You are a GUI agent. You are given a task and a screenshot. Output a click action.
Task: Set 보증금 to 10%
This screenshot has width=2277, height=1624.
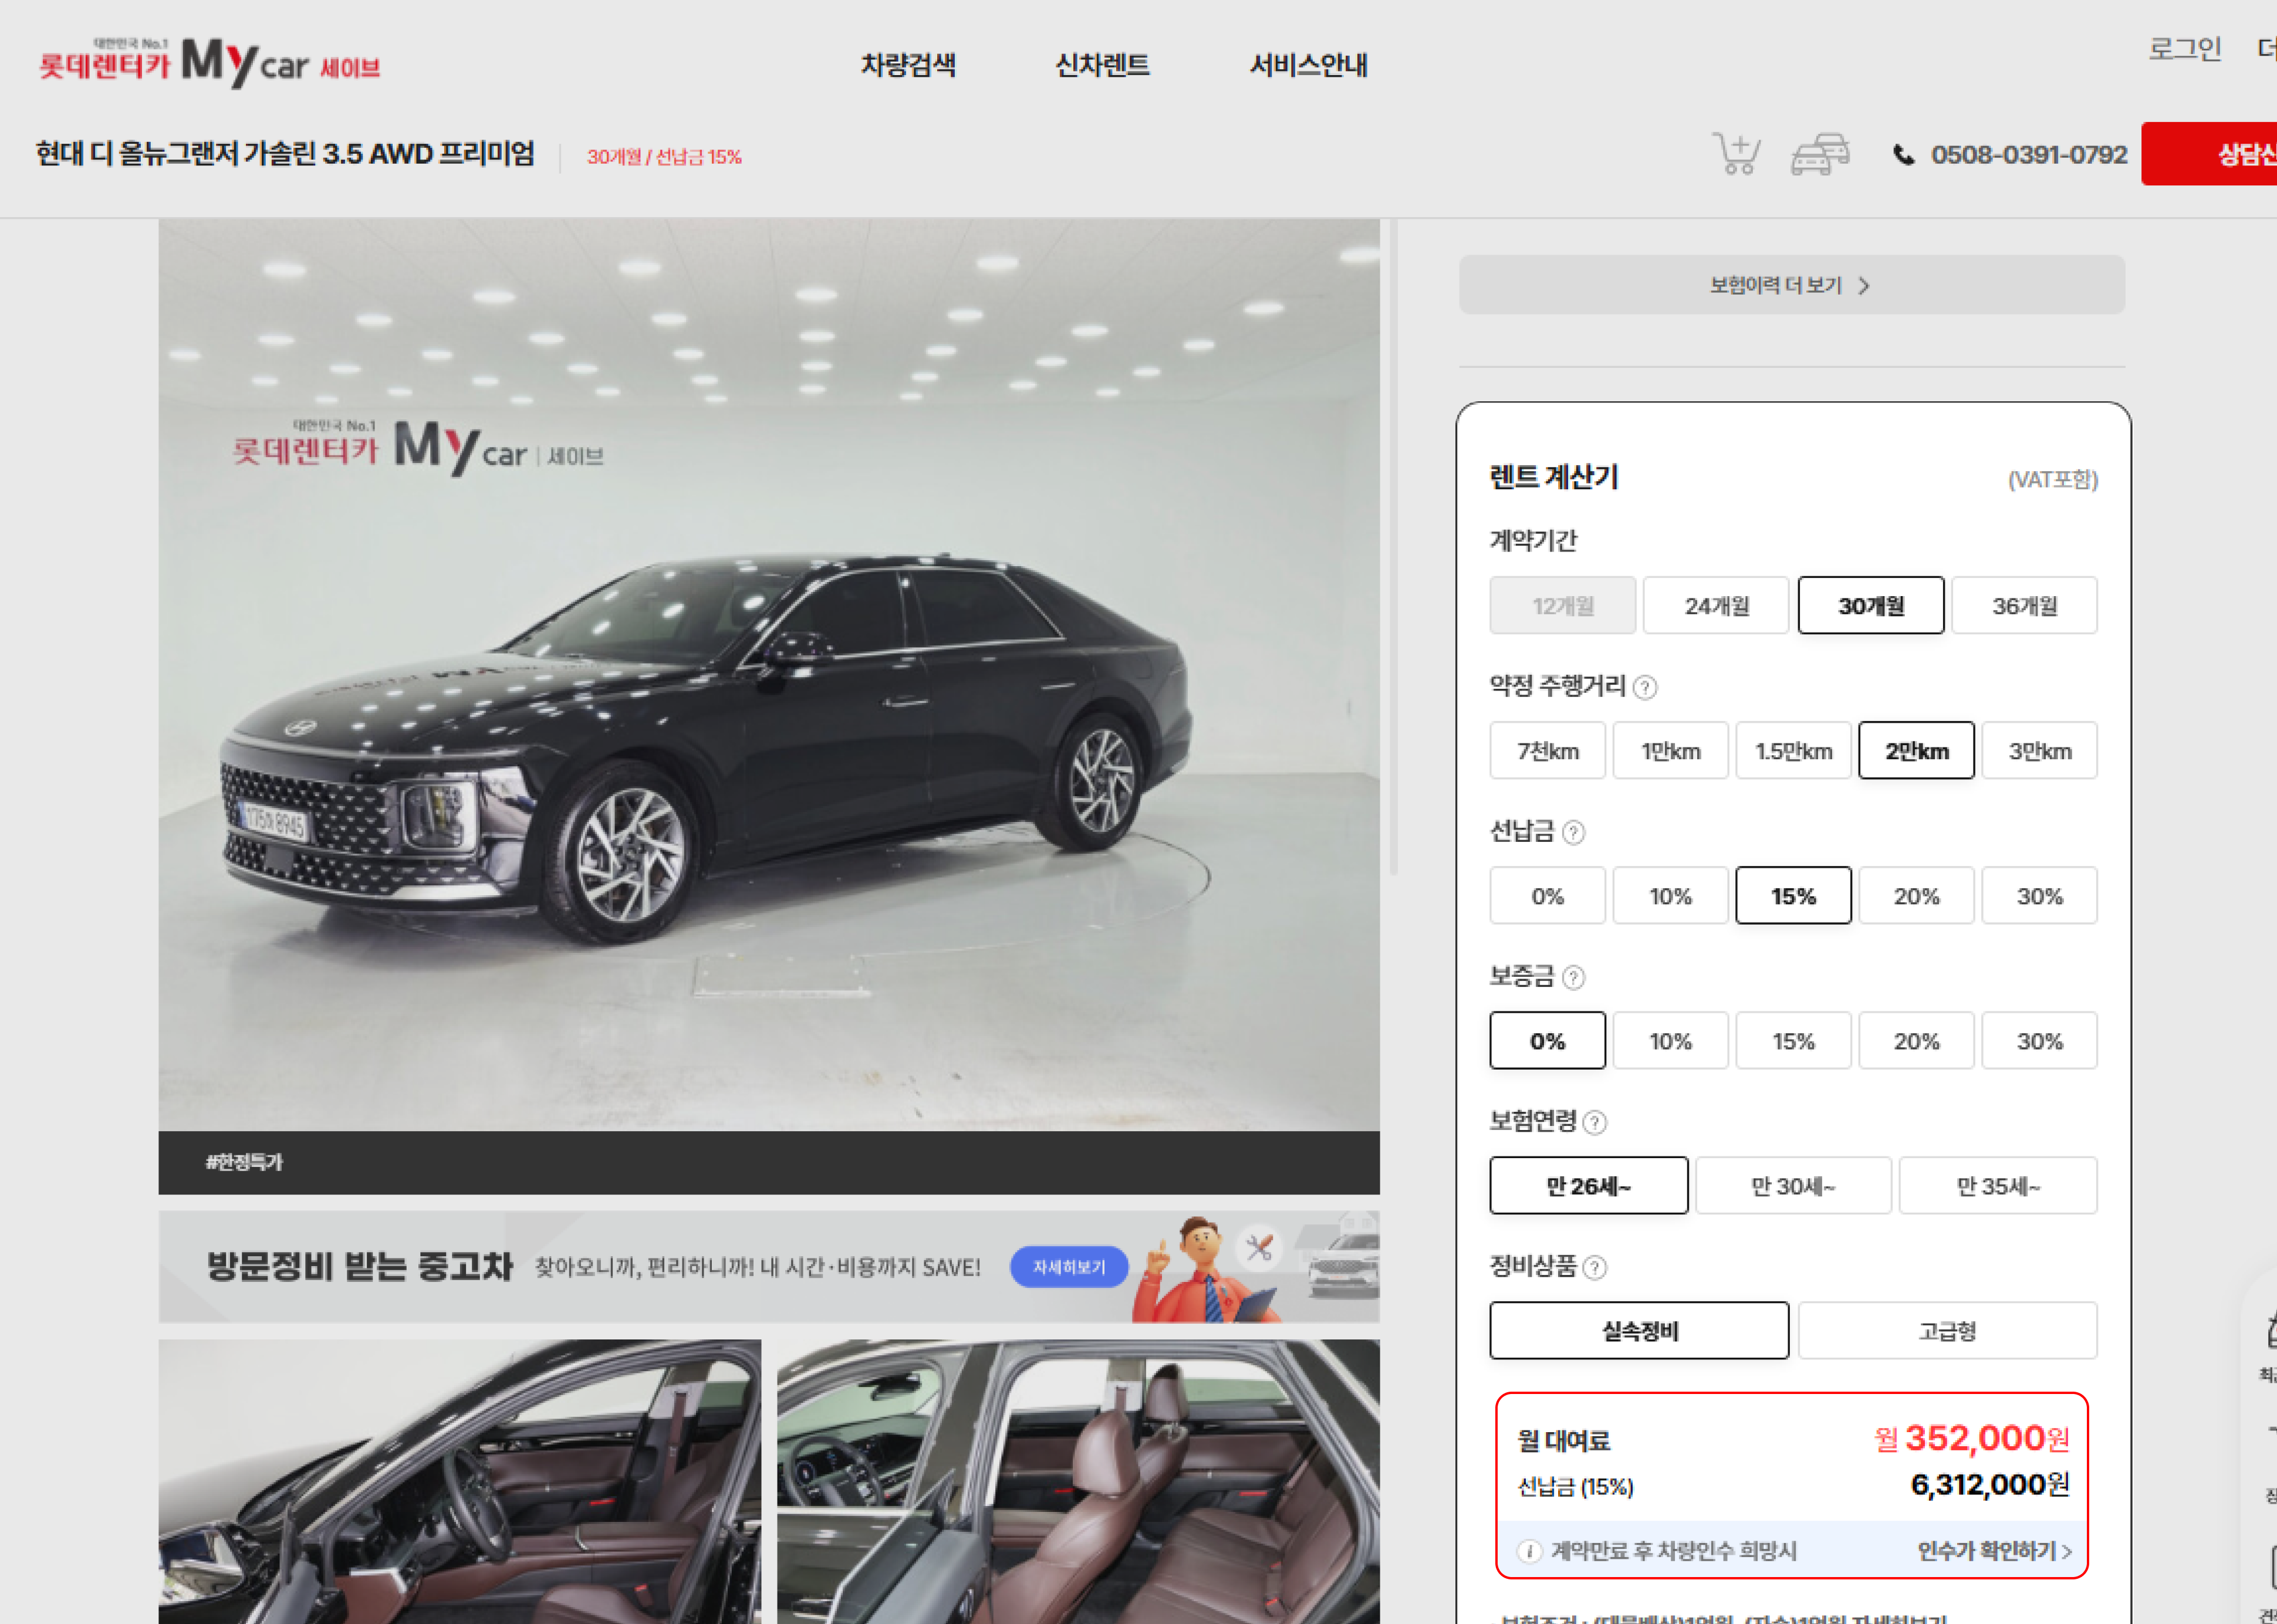[x=1670, y=1040]
